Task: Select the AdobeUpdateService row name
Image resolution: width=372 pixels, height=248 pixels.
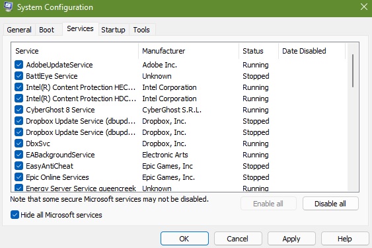Action: (59, 65)
